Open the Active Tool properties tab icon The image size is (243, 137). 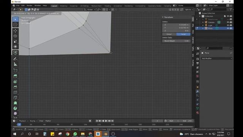click(197, 54)
